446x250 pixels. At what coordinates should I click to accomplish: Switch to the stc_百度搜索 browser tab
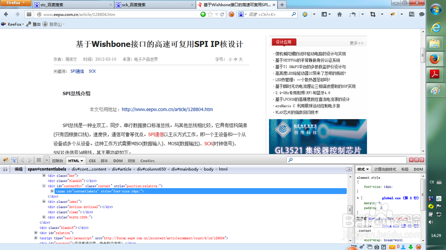click(73, 5)
